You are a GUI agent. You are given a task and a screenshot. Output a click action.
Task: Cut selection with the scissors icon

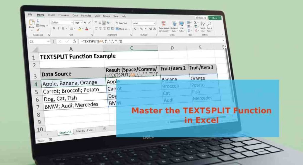coord(38,21)
